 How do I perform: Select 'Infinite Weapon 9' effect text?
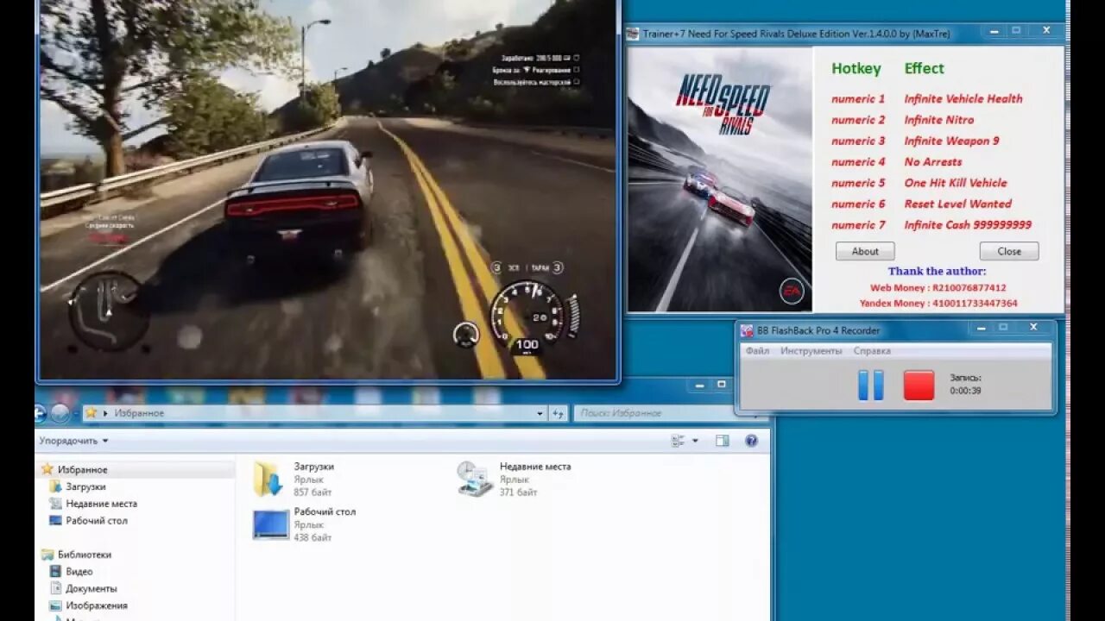point(951,141)
